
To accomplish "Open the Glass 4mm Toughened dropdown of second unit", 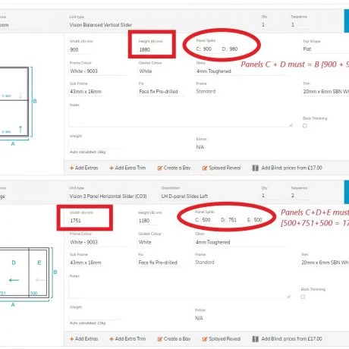I will 241,242.
